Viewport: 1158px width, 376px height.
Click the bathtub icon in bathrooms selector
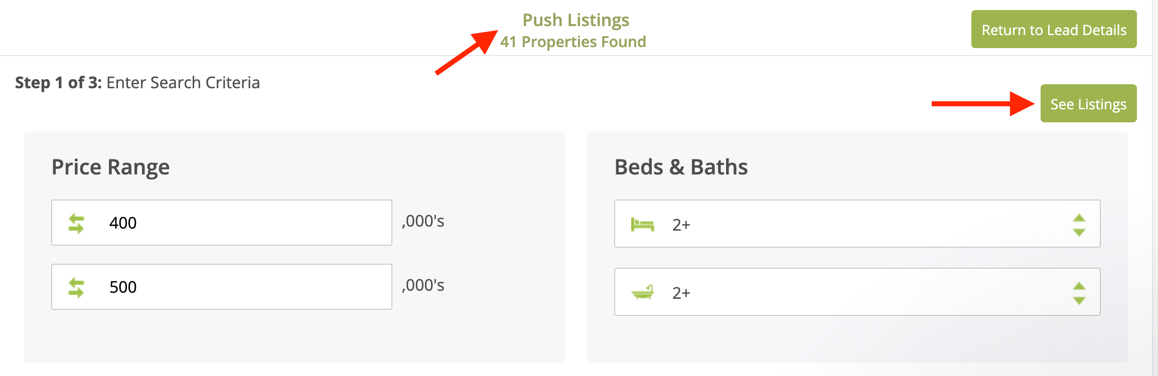(x=642, y=292)
